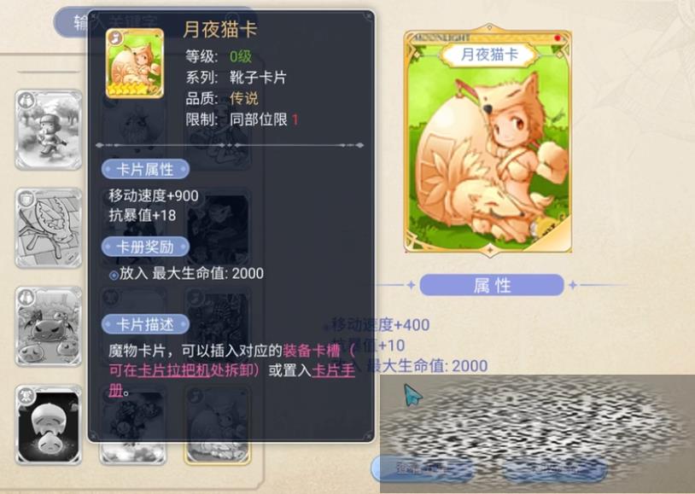Select the gold-bordered card thumbnail behind the tooltip
This screenshot has width=695, height=494.
coord(218,452)
